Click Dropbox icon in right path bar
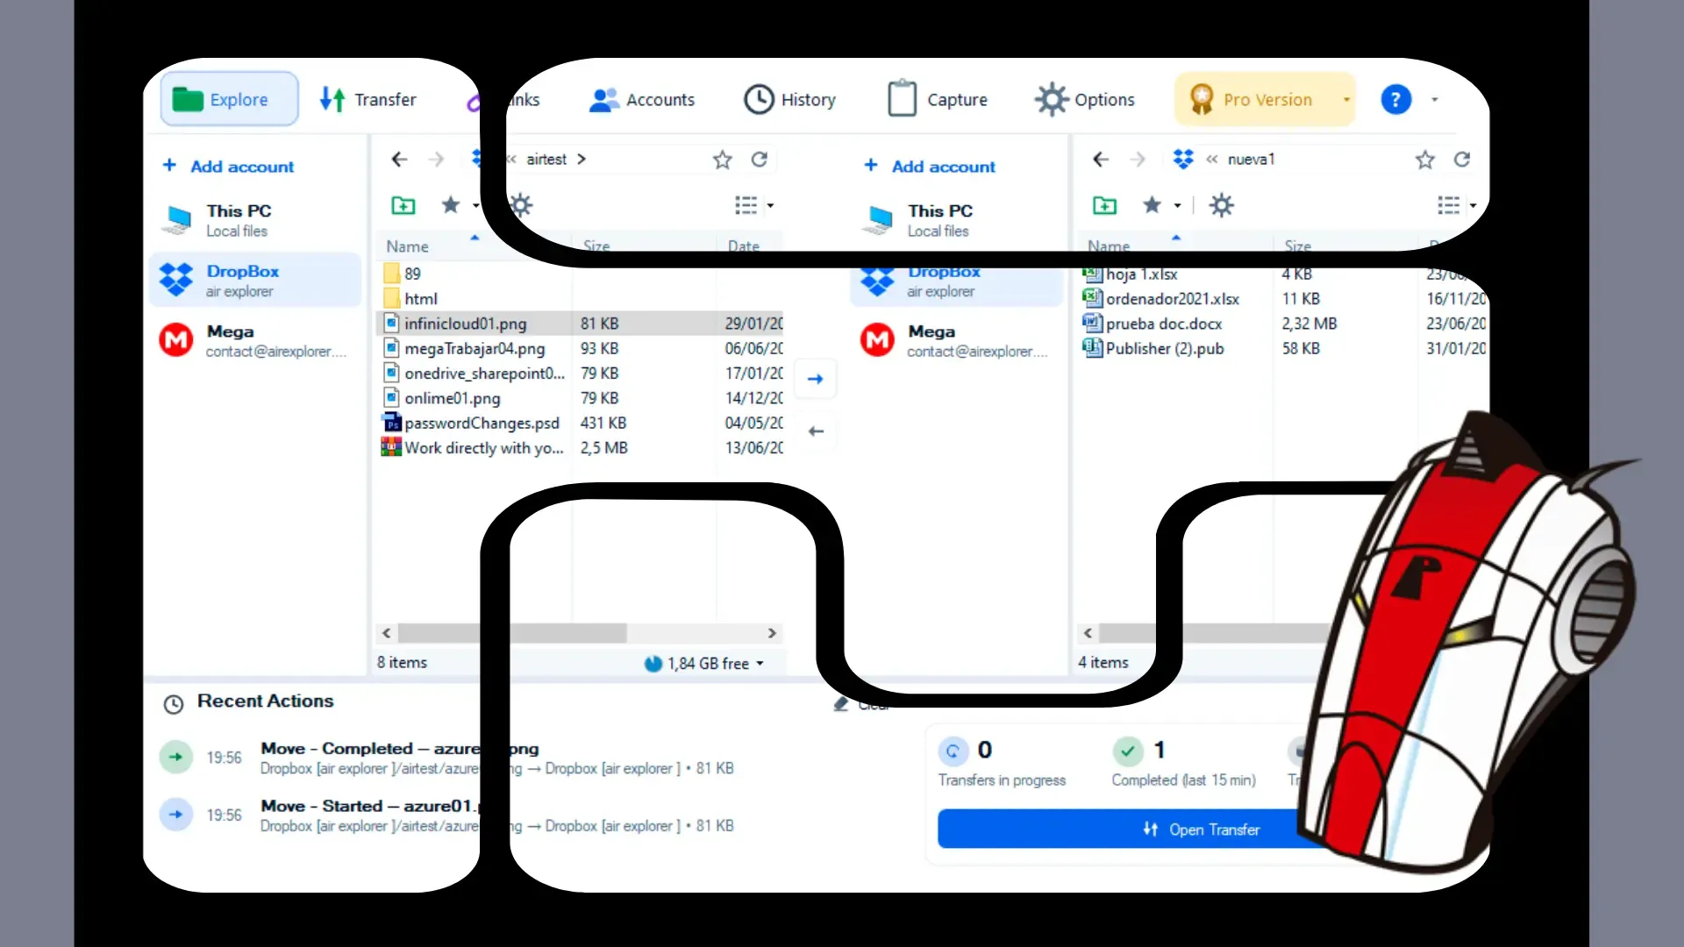This screenshot has height=947, width=1684. [x=1183, y=160]
